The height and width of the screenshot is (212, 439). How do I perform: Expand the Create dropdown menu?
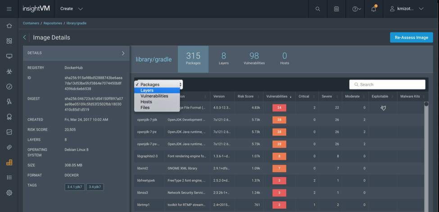tap(72, 9)
